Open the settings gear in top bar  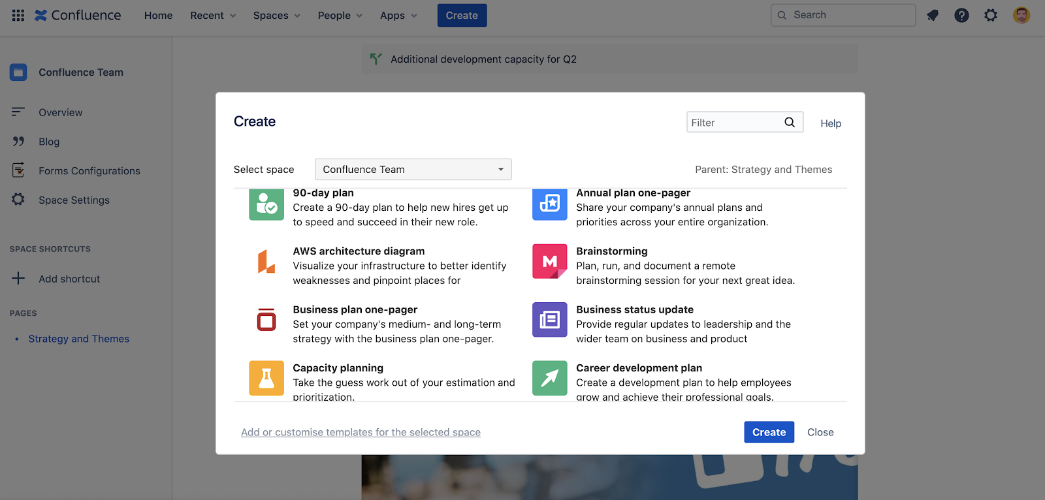tap(991, 15)
